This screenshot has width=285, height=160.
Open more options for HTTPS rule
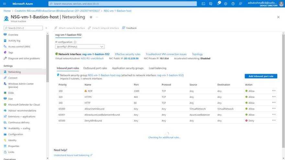[274, 97]
